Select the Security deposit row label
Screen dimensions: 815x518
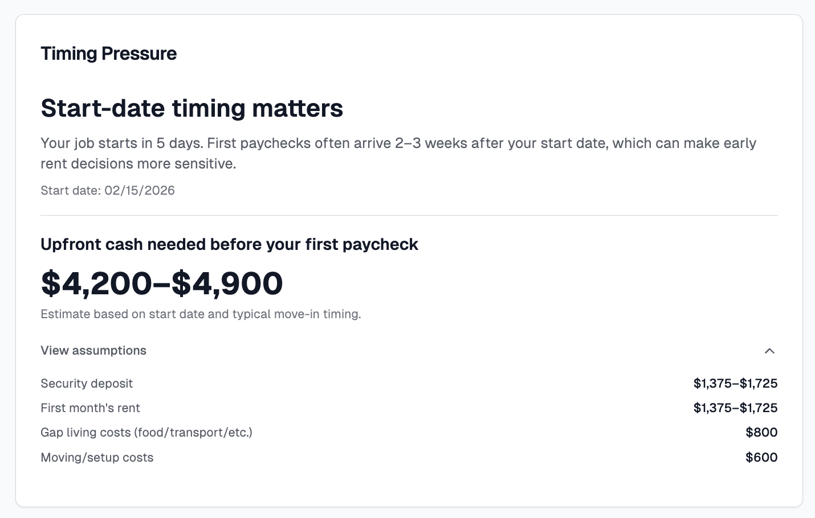(87, 384)
